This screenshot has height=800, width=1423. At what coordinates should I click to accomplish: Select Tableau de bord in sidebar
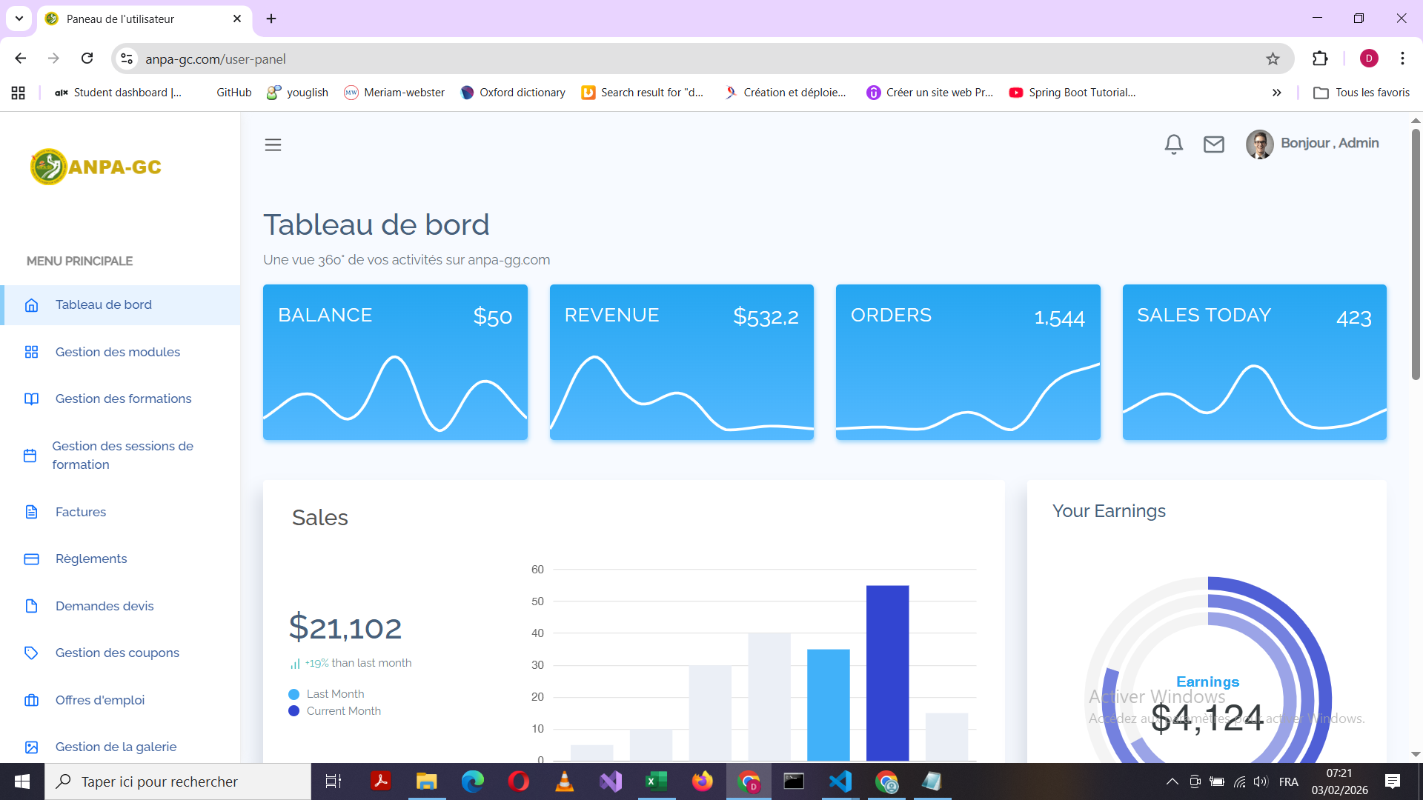tap(120, 304)
